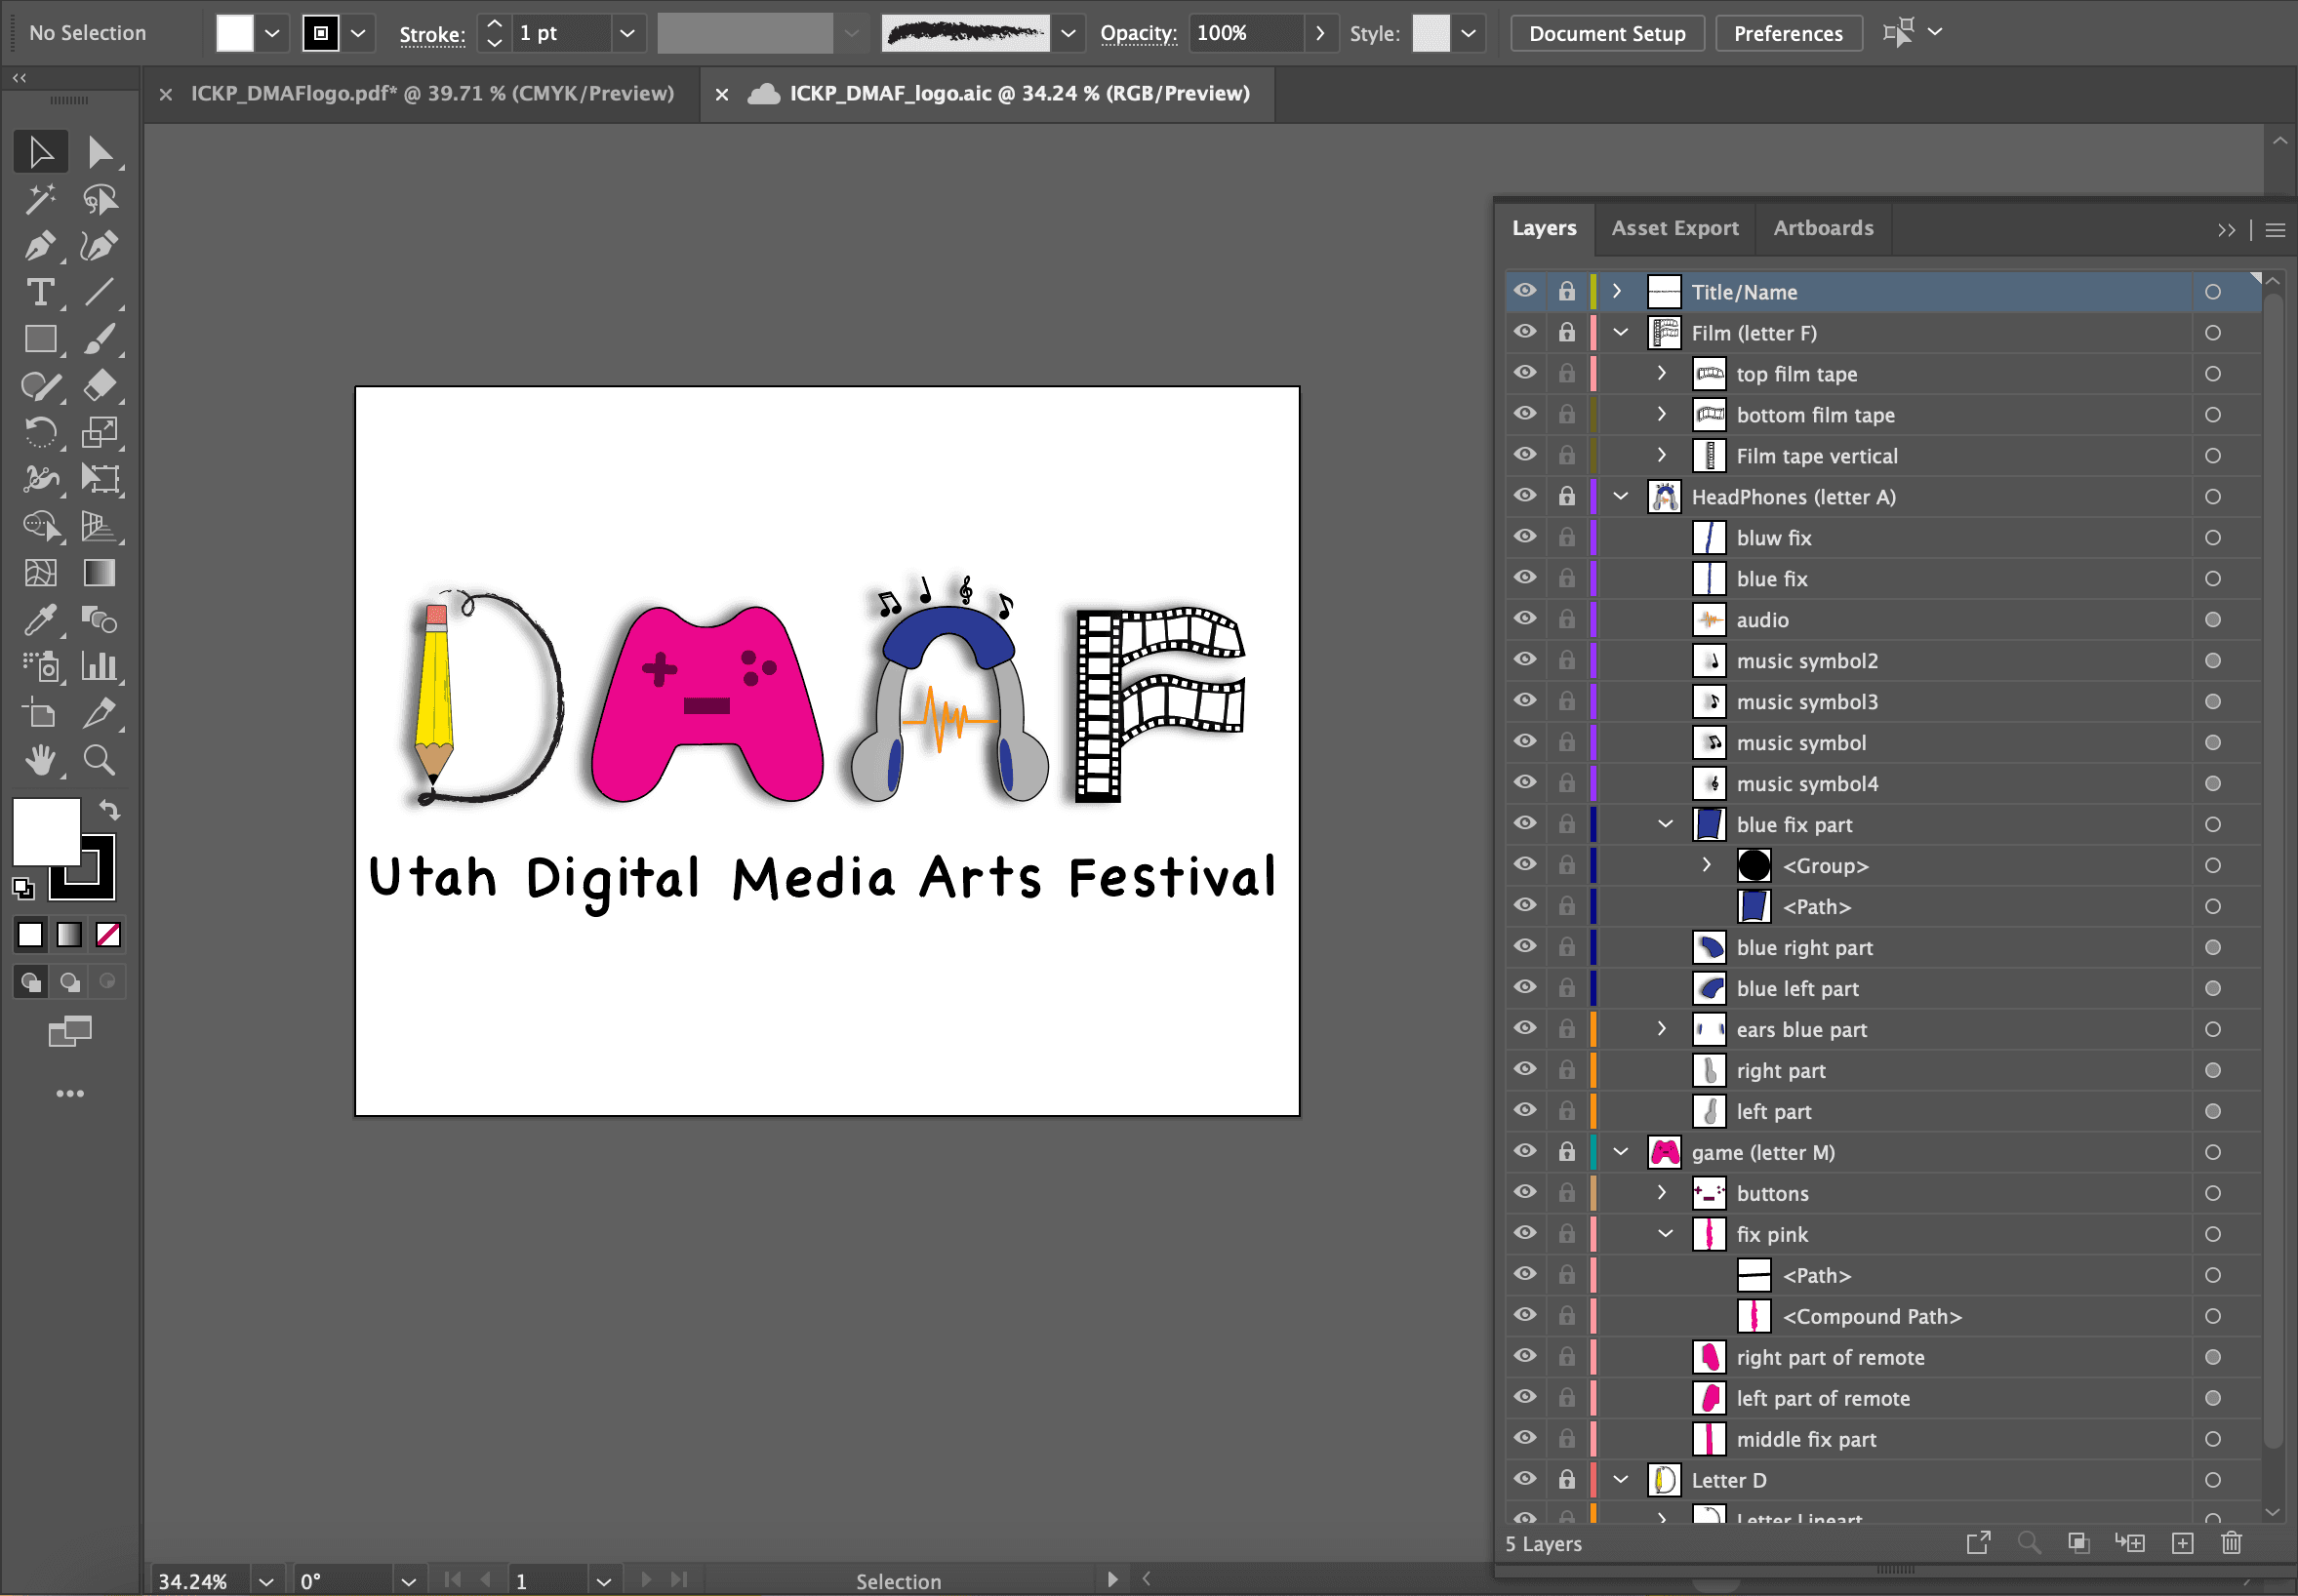The height and width of the screenshot is (1596, 2298).
Task: Close the ICKP_DMAFlogo.pdf tab
Action: point(166,94)
